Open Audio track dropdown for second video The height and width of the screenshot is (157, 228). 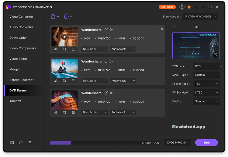[123, 80]
